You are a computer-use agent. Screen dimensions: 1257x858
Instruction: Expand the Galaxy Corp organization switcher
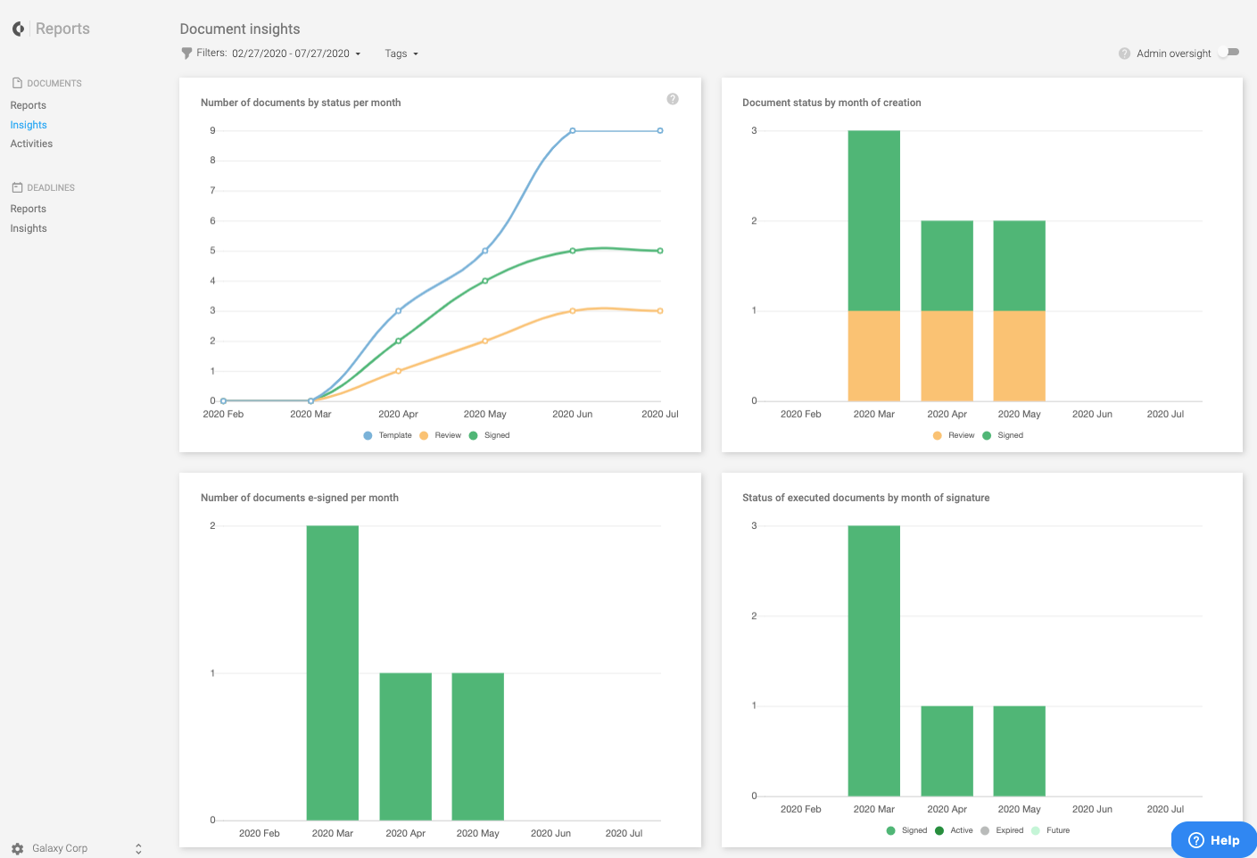click(138, 849)
